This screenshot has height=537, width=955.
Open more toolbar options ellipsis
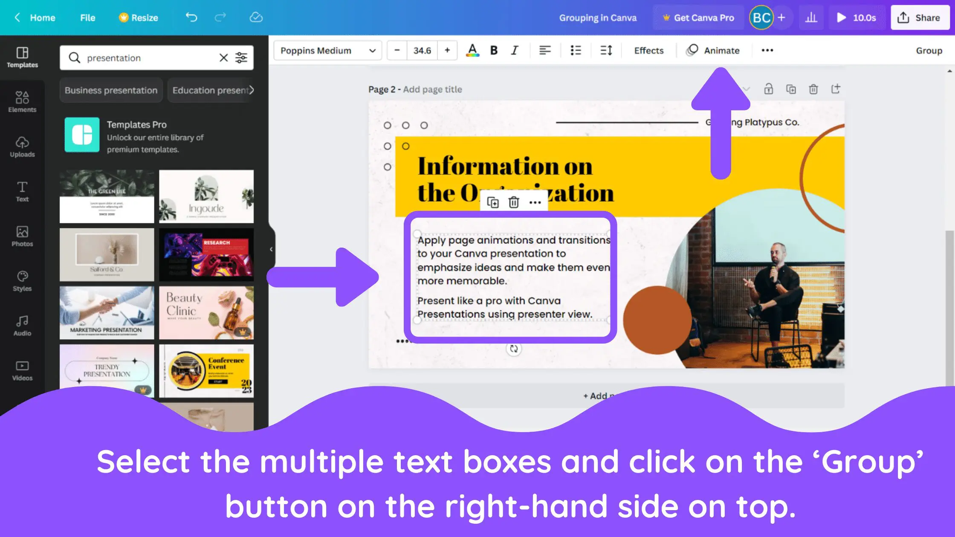coord(767,50)
